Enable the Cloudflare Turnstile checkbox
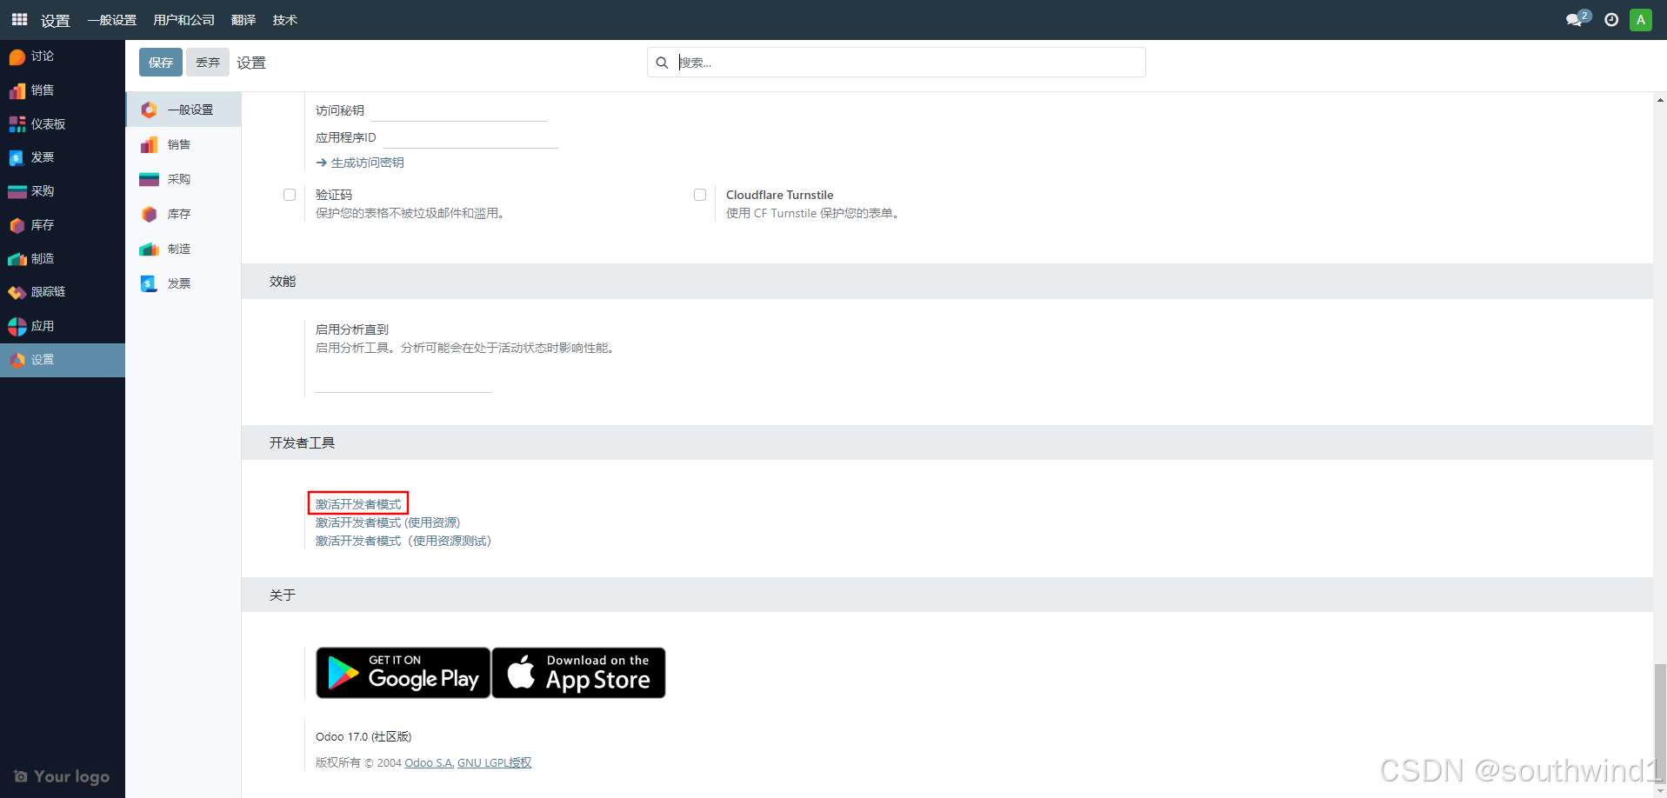This screenshot has width=1667, height=798. (x=700, y=195)
